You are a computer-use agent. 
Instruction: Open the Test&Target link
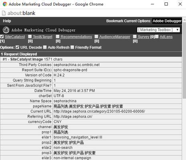(42, 37)
